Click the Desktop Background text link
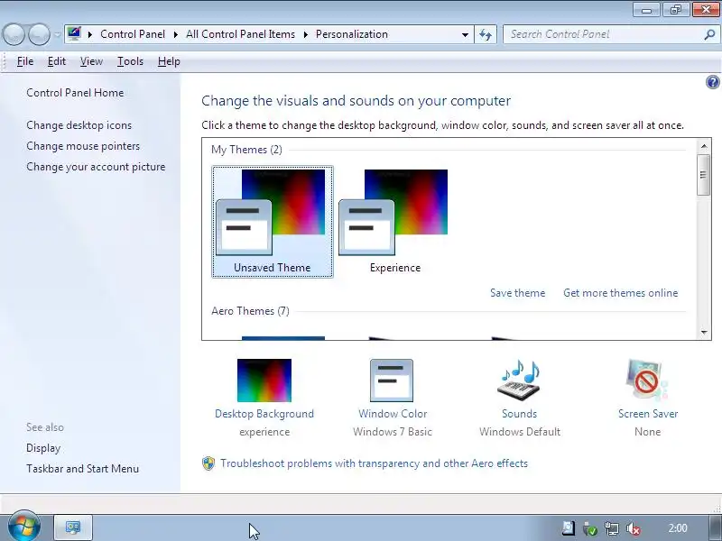Screen dimensions: 722x541 (x=264, y=414)
